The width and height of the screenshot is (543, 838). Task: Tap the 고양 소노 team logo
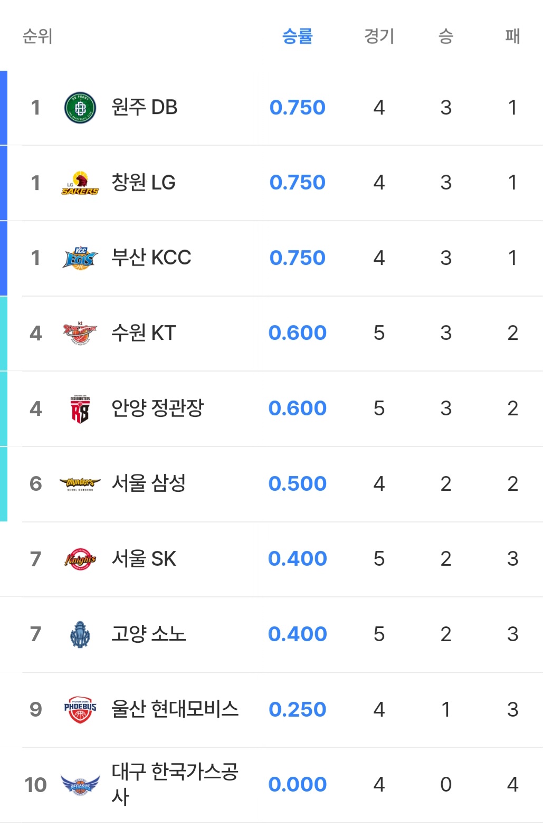point(80,634)
